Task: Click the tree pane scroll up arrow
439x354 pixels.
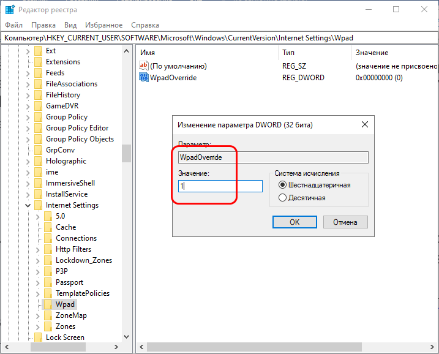Action: click(x=126, y=51)
